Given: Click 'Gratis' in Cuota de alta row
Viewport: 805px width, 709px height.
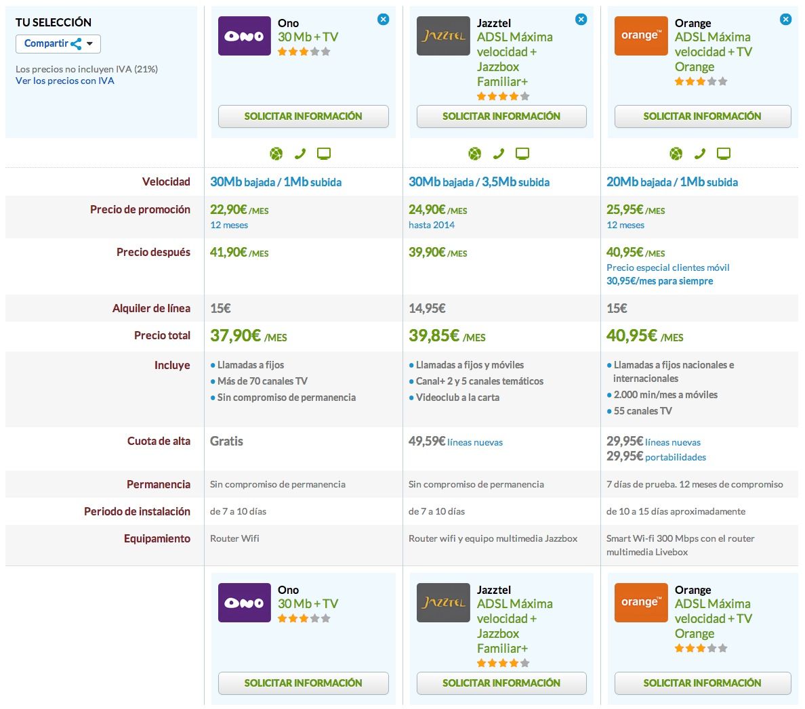Looking at the screenshot, I should pyautogui.click(x=226, y=442).
